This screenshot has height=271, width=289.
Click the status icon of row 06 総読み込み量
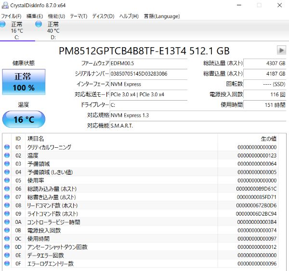click(7, 189)
